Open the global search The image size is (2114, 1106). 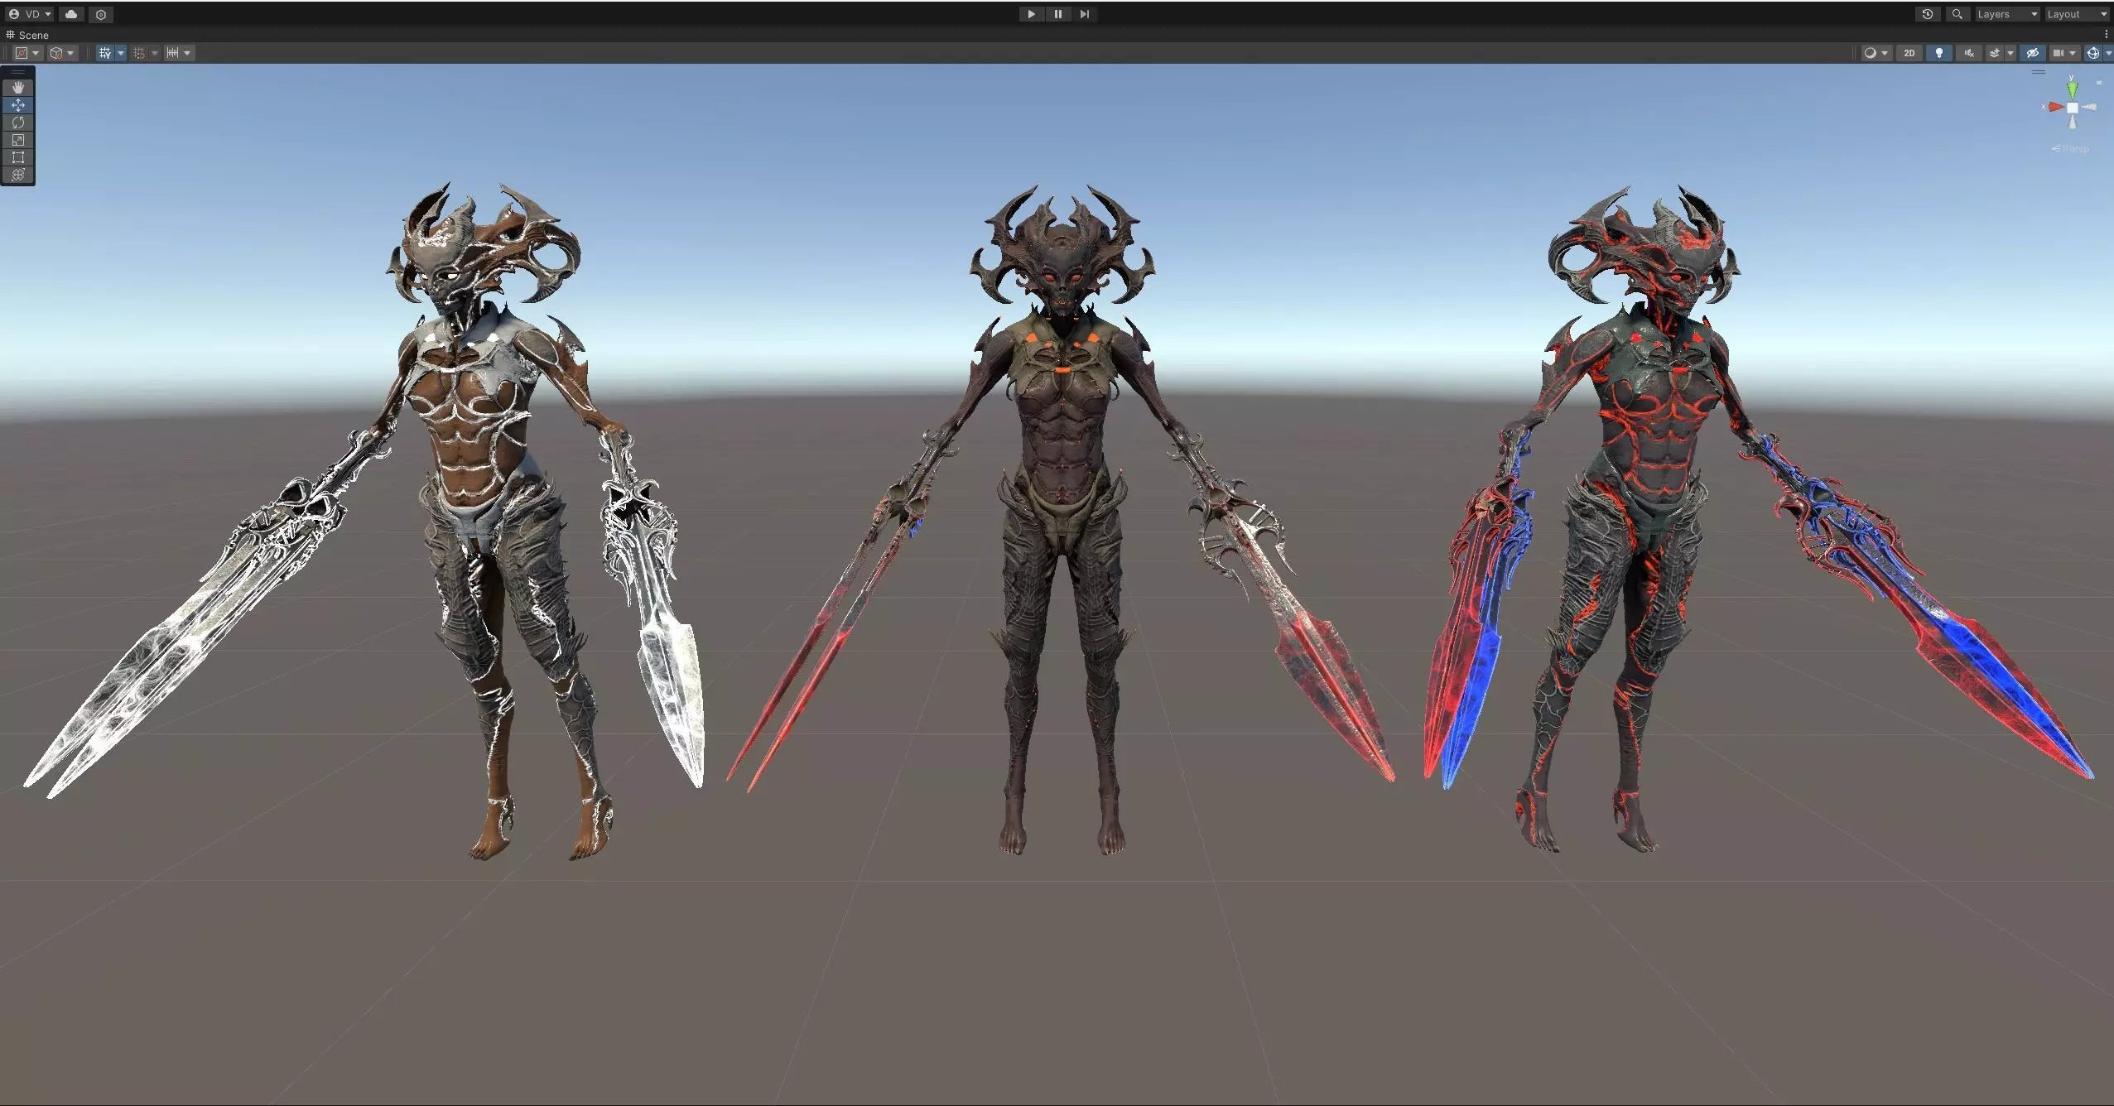tap(1957, 14)
